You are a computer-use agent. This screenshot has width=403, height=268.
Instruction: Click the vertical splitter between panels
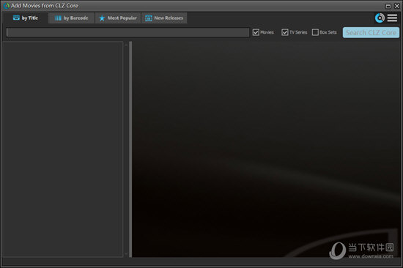click(130, 149)
